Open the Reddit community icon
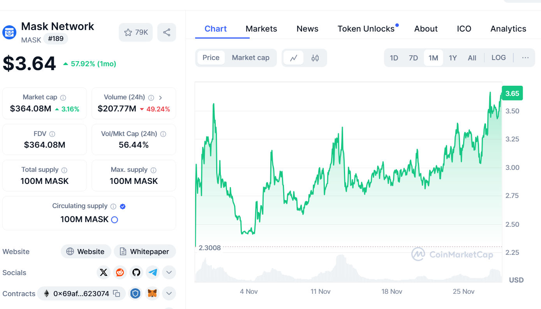541x309 pixels. [120, 272]
